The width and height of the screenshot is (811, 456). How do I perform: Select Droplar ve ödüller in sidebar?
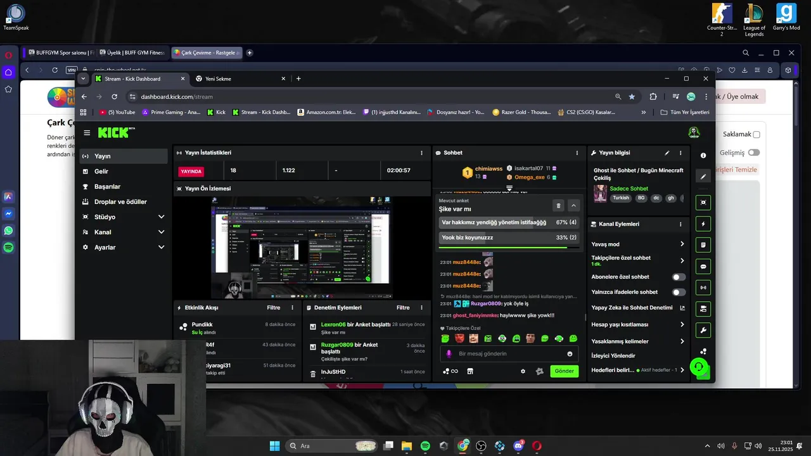pos(124,201)
